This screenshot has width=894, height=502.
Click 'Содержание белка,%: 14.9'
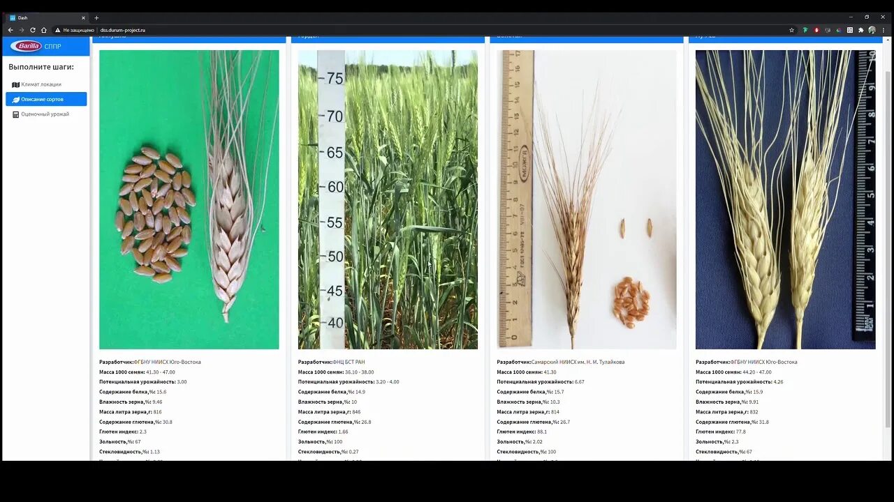(x=332, y=392)
